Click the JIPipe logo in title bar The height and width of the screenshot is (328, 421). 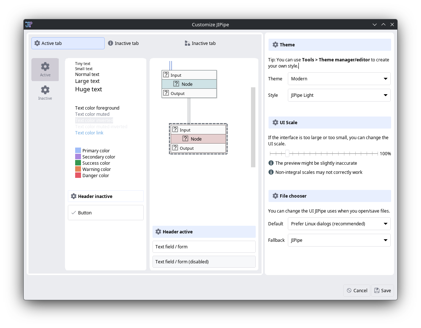29,24
